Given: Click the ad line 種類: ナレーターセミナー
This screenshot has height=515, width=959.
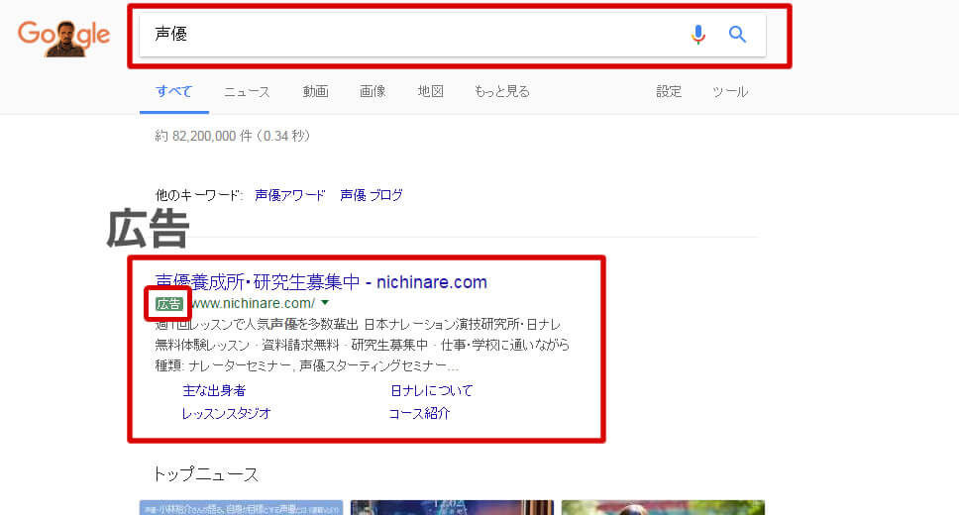Looking at the screenshot, I should (306, 365).
